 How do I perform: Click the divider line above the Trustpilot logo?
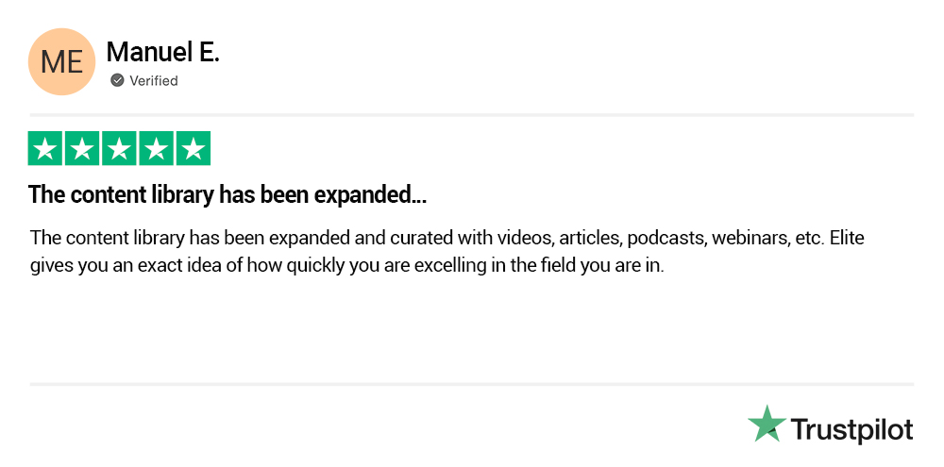472,384
